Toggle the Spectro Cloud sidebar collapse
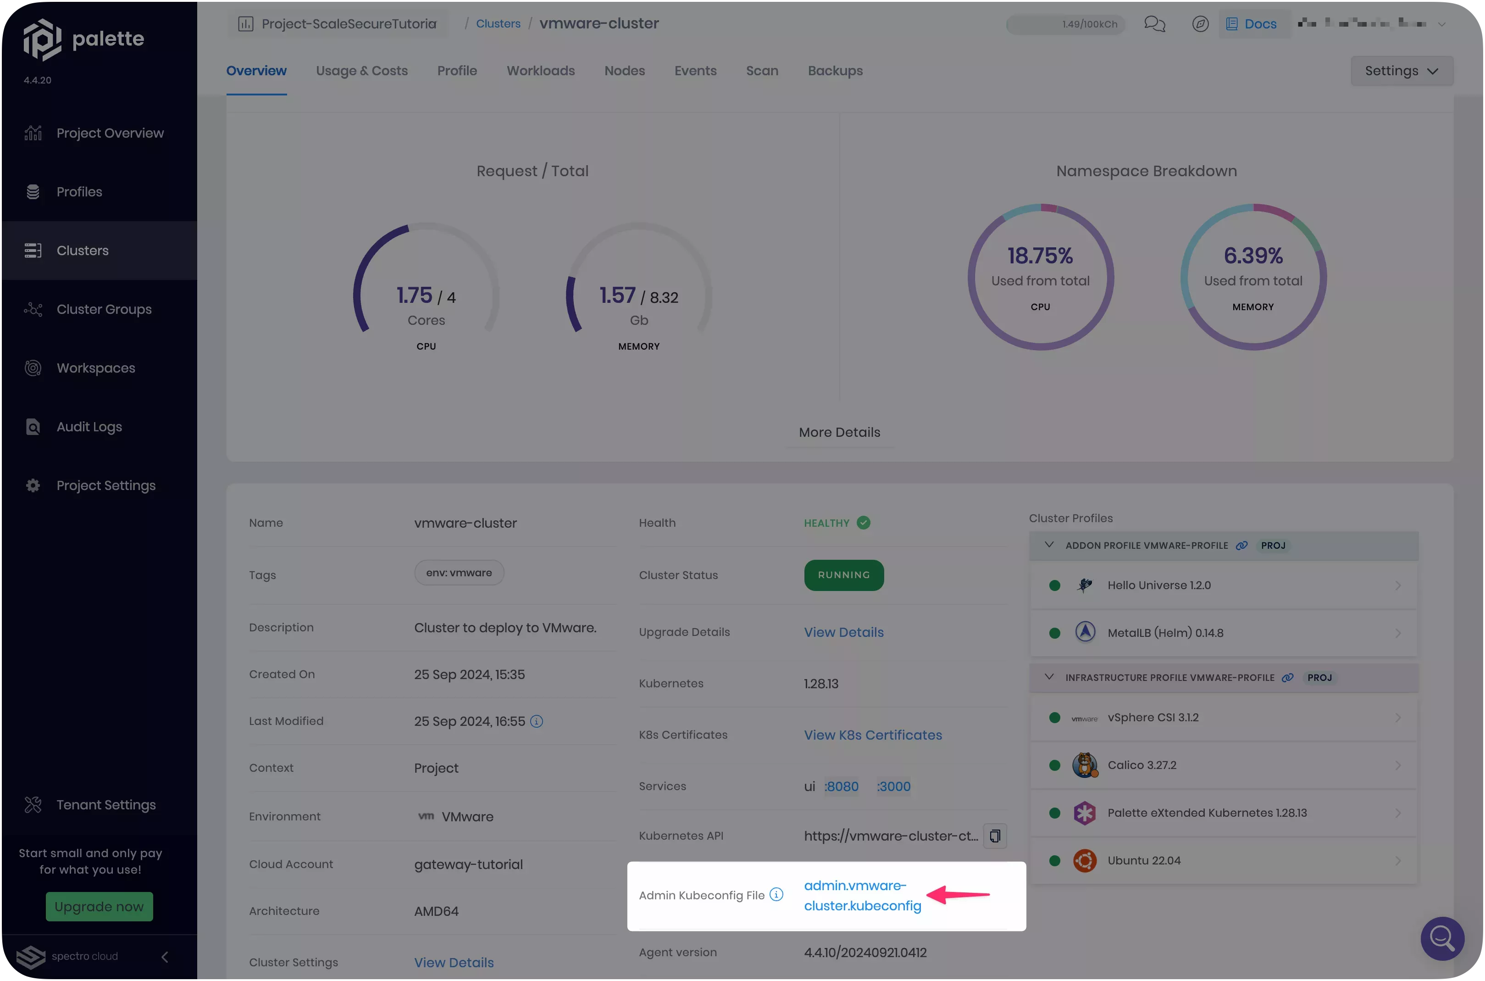 coord(164,955)
